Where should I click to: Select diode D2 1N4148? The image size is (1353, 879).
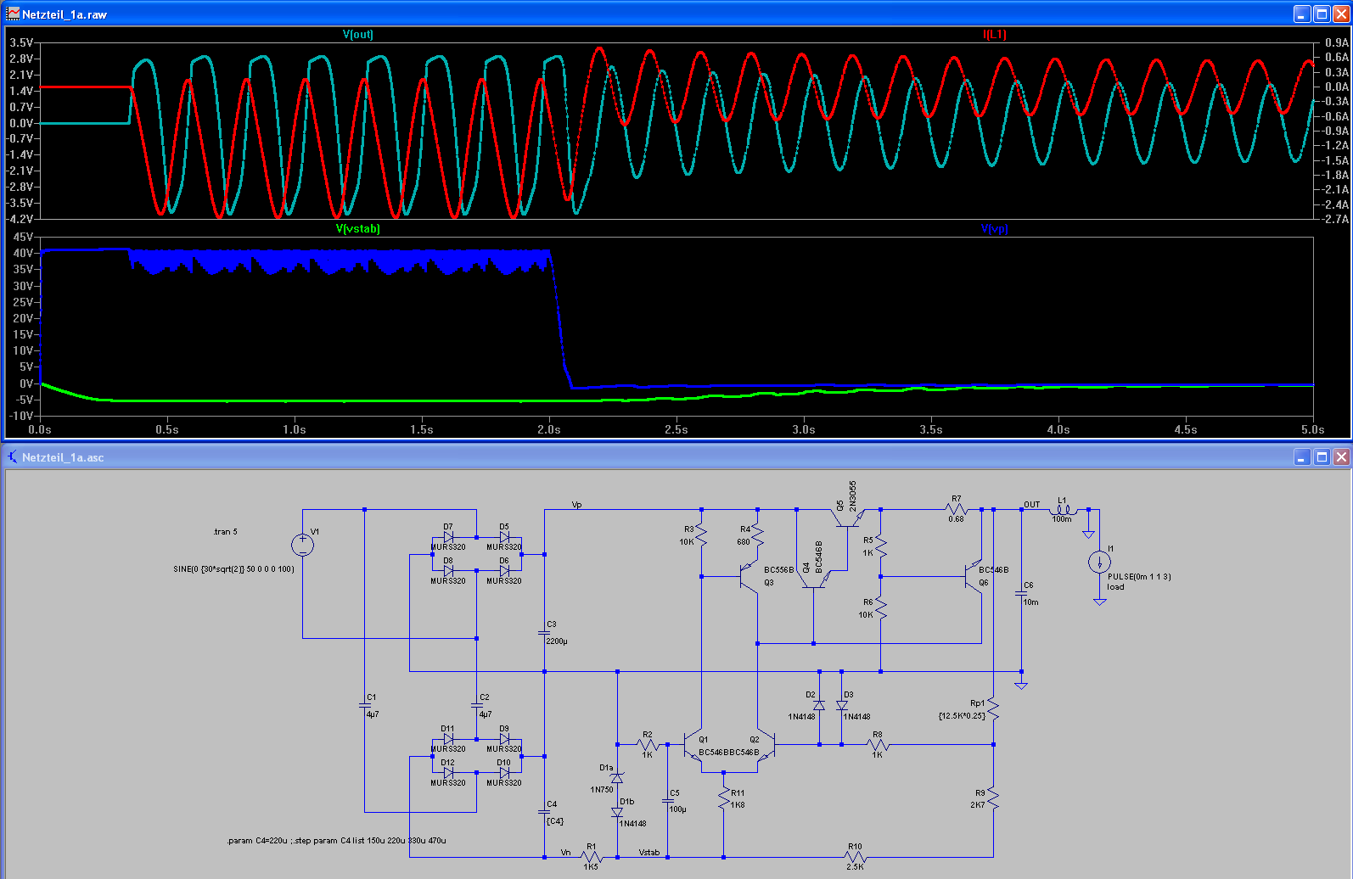tap(819, 705)
